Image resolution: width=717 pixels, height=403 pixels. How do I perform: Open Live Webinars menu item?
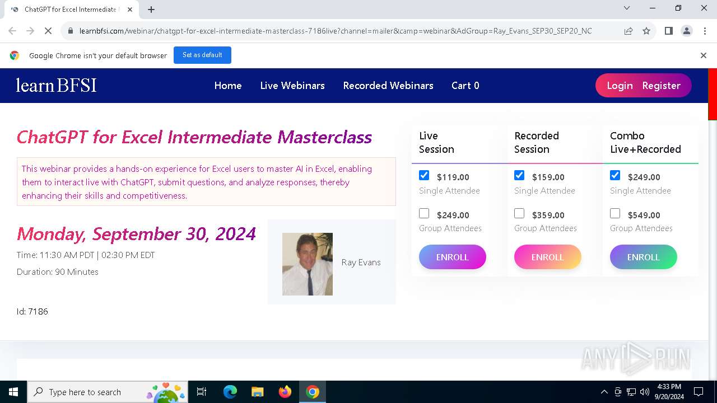[292, 86]
